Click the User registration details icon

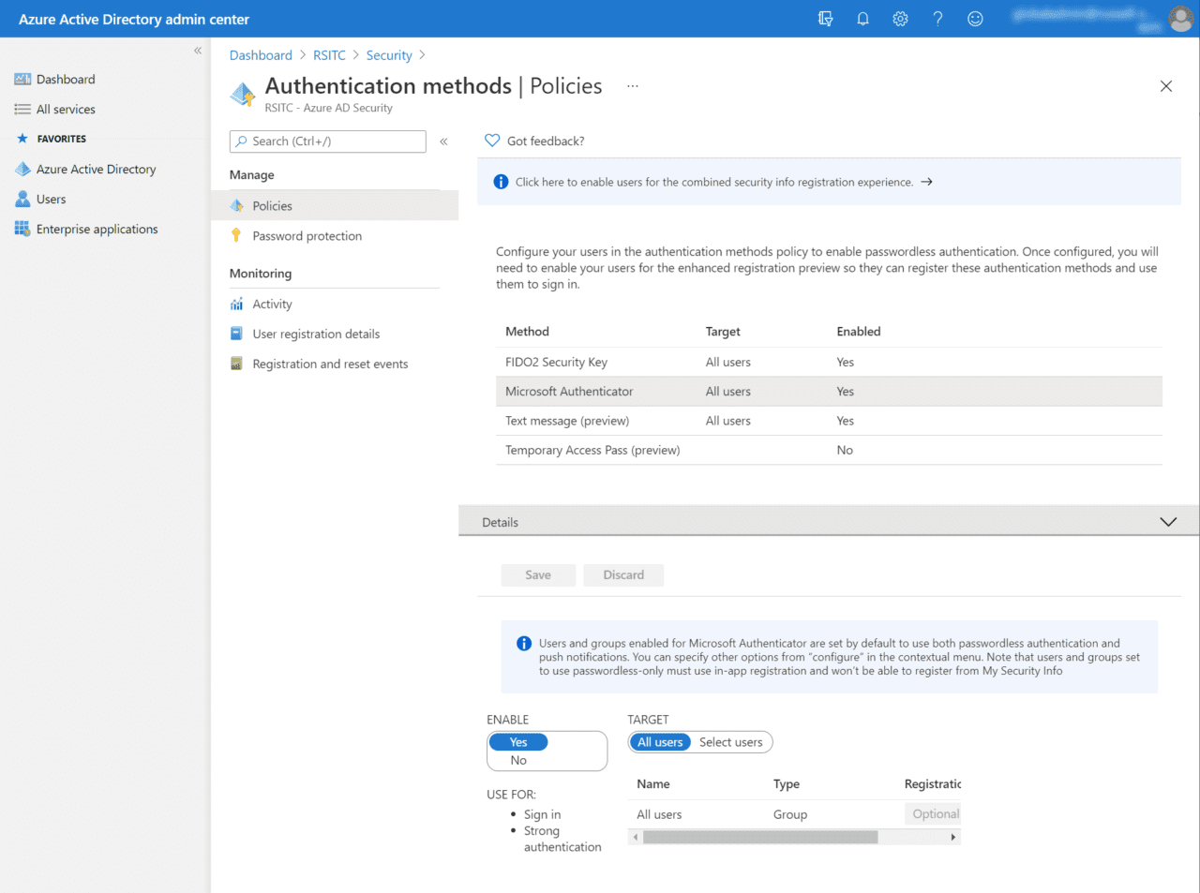[236, 335]
